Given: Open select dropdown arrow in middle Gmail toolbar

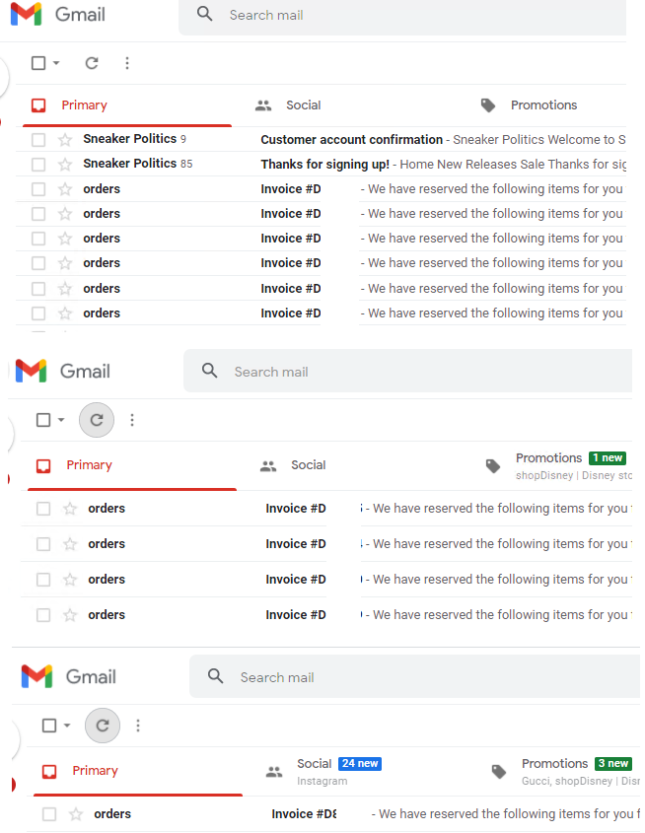Looking at the screenshot, I should (x=61, y=420).
